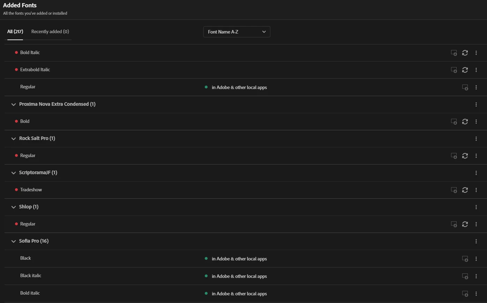Select the Proxima Nova Extra Condensed (1) family name
This screenshot has width=487, height=303.
pyautogui.click(x=57, y=104)
